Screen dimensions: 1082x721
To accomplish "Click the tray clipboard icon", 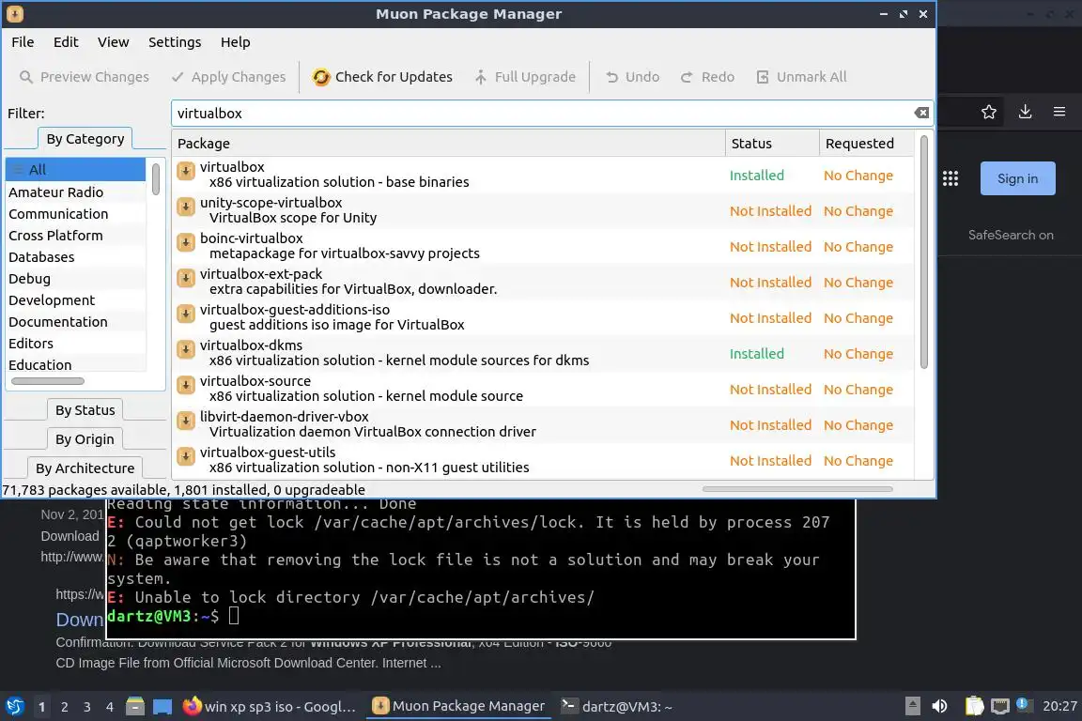I will point(974,706).
